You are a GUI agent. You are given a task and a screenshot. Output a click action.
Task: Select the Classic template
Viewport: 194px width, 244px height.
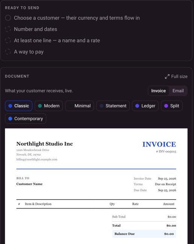tap(19, 106)
